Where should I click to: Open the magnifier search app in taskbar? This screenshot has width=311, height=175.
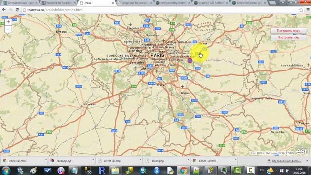click(x=143, y=171)
